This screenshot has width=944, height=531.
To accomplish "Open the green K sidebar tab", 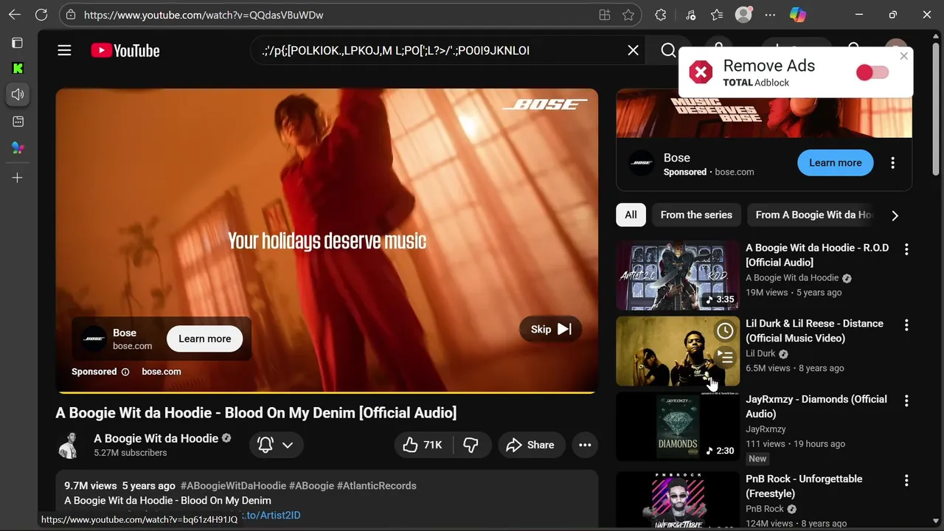I will (x=18, y=69).
